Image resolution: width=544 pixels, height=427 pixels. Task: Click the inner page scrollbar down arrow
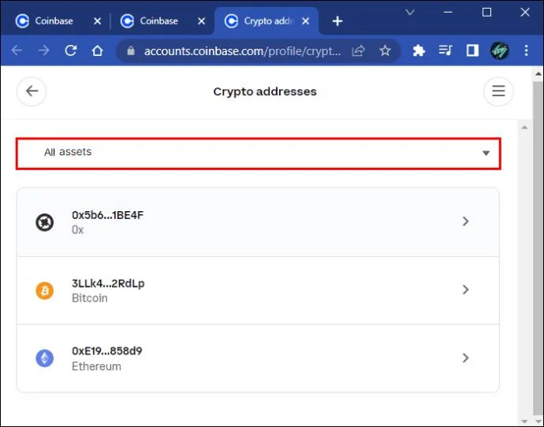coord(524,421)
